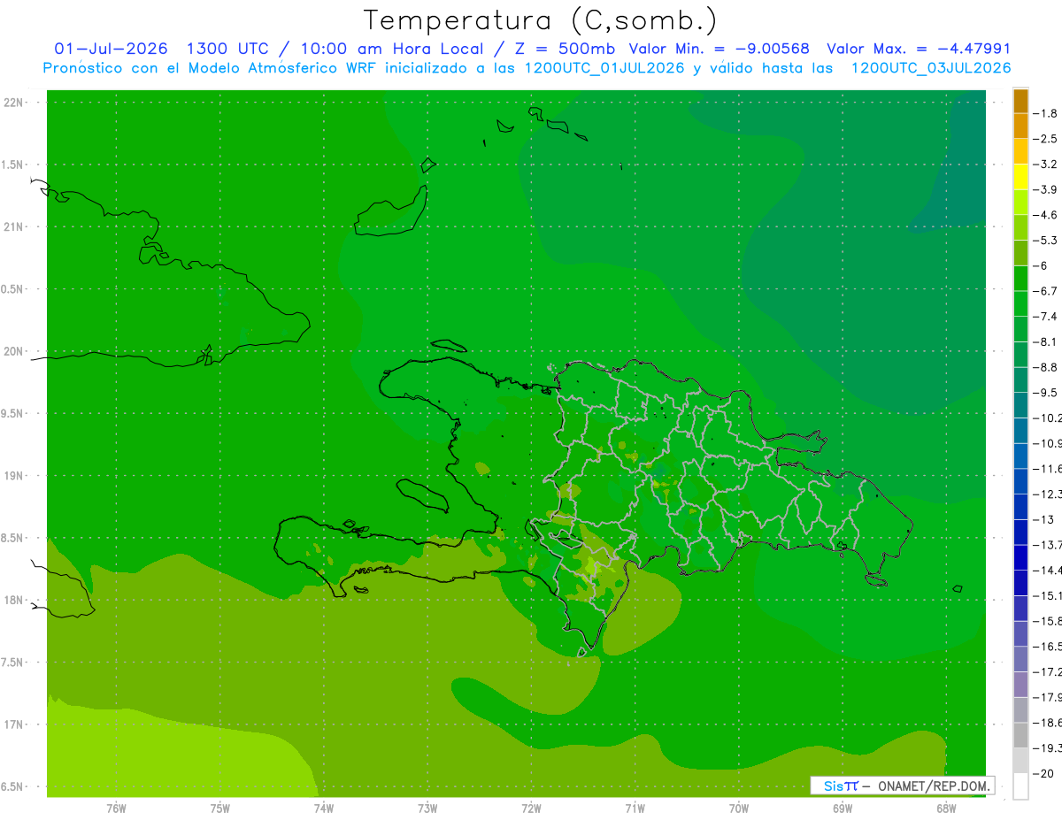Click the '-8.8' colorbar value
The image size is (1062, 820).
[1046, 367]
